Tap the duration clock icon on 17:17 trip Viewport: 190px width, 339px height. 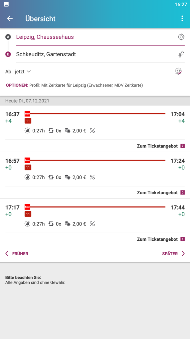(x=27, y=224)
